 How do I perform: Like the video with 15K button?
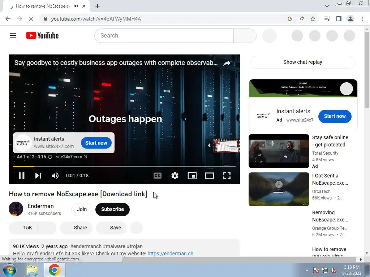click(x=23, y=228)
